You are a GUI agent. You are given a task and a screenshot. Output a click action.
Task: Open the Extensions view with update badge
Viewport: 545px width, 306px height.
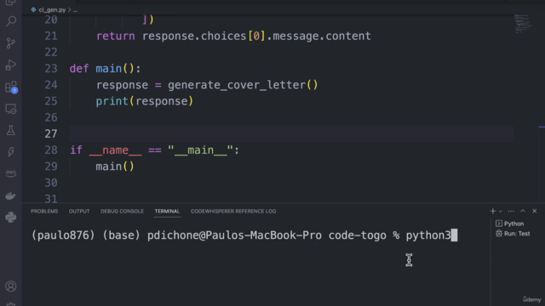click(11, 87)
